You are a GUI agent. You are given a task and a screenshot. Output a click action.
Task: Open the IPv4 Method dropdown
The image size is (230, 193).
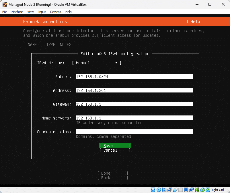96,63
